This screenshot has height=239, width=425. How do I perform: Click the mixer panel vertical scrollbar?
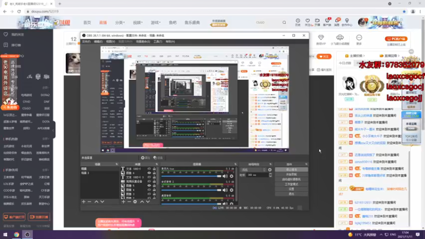[236, 184]
